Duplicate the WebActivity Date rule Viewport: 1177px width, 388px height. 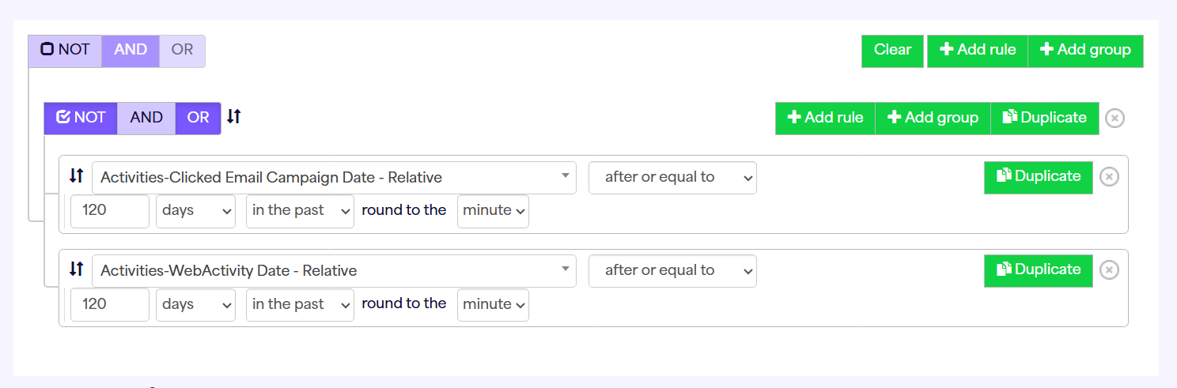click(1038, 270)
